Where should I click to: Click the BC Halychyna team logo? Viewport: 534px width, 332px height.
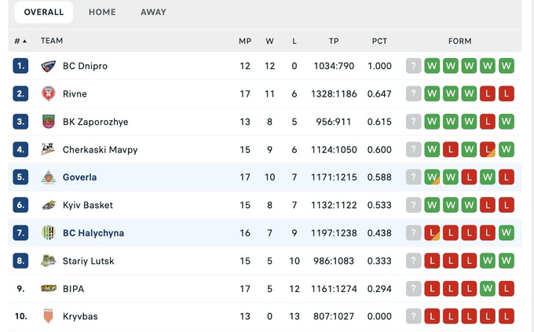[x=49, y=233]
